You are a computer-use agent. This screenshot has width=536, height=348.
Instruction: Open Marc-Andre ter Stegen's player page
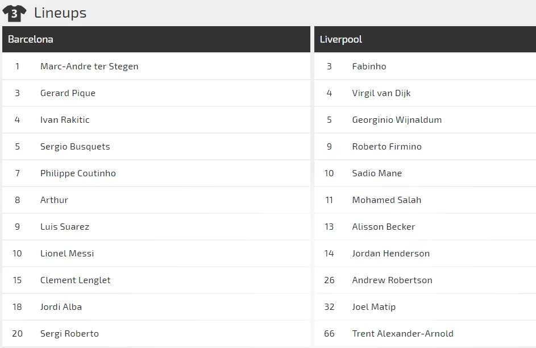point(89,66)
